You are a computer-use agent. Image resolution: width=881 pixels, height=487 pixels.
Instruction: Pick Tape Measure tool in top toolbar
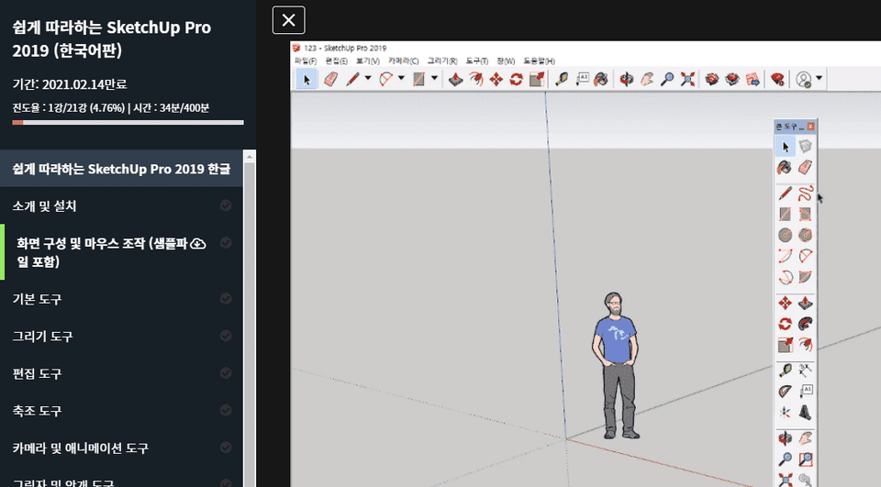click(561, 79)
